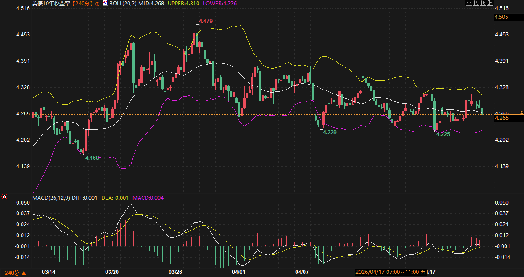Select the 03/20 date on time axis
The width and height of the screenshot is (524, 277).
(x=112, y=272)
